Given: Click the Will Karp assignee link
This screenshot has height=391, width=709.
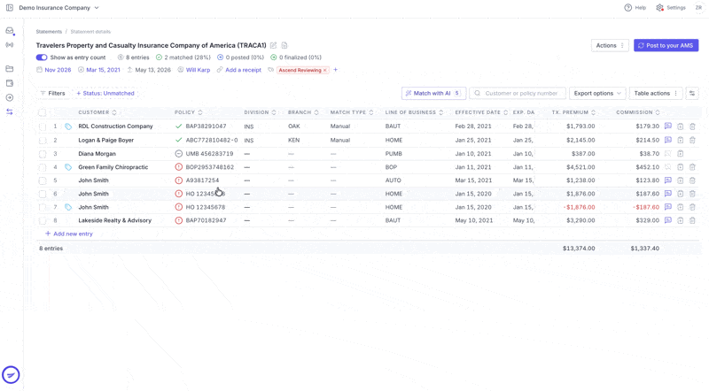Looking at the screenshot, I should click(x=194, y=70).
